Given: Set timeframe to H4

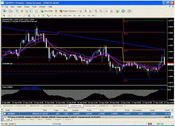Looking at the screenshot, I should point(79,16).
